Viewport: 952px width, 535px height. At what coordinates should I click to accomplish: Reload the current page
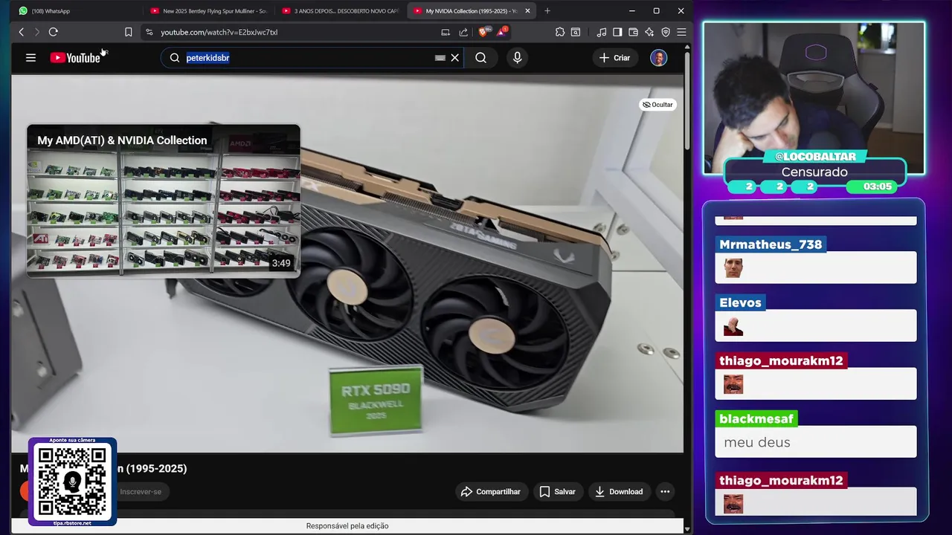coord(53,32)
